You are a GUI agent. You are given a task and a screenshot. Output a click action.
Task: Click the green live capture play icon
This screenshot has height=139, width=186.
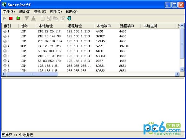18,18
